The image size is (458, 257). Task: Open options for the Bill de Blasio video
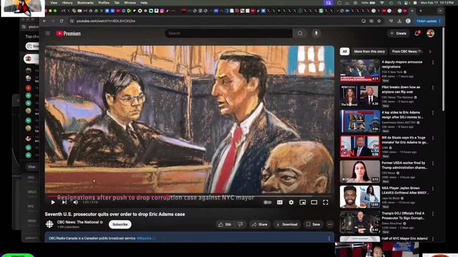pyautogui.click(x=433, y=138)
